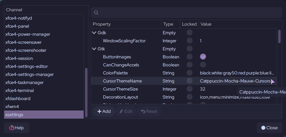Toggle Locked state for CursorThemeName
The height and width of the screenshot is (137, 286).
click(x=189, y=81)
